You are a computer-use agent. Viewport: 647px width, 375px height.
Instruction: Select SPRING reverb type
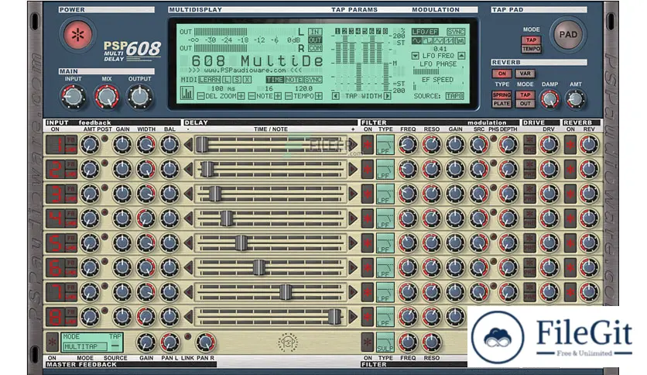(x=502, y=95)
